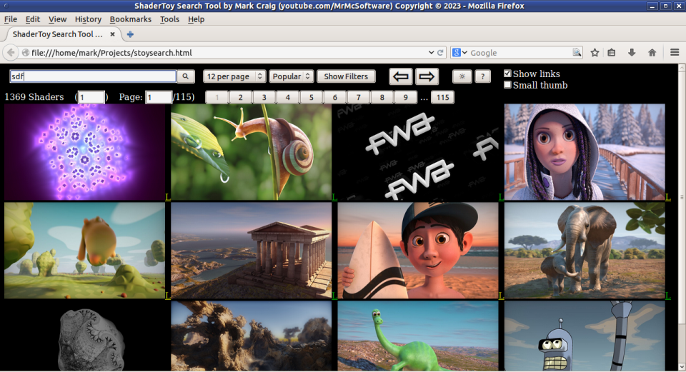Open the elephants shader thumbnail
The width and height of the screenshot is (686, 372).
[585, 251]
